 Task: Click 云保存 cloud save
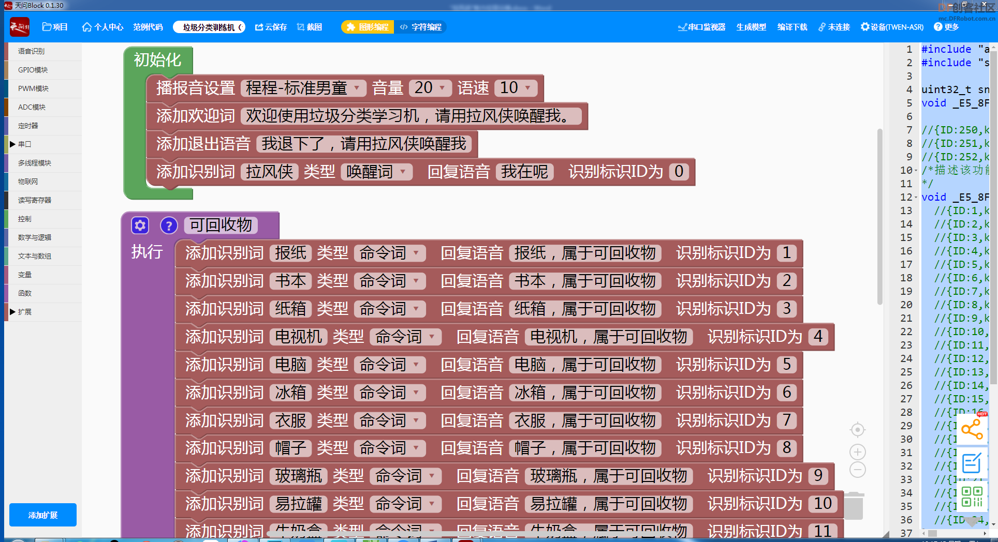[x=271, y=27]
